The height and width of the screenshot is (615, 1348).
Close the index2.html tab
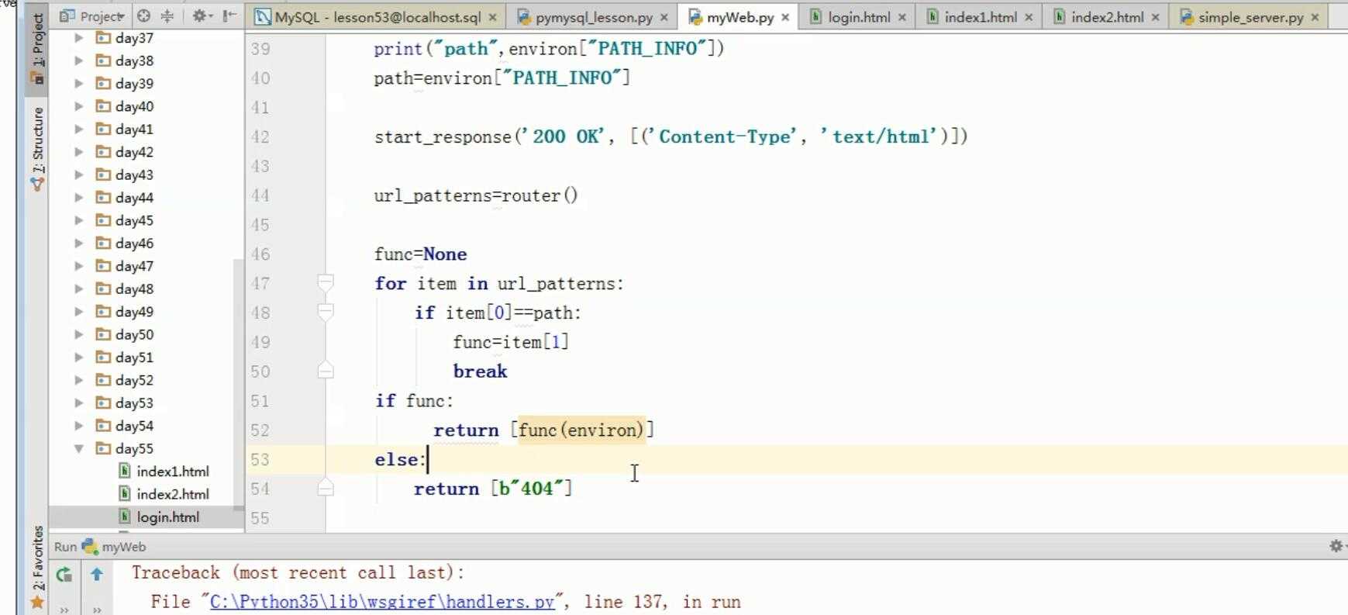click(1156, 17)
